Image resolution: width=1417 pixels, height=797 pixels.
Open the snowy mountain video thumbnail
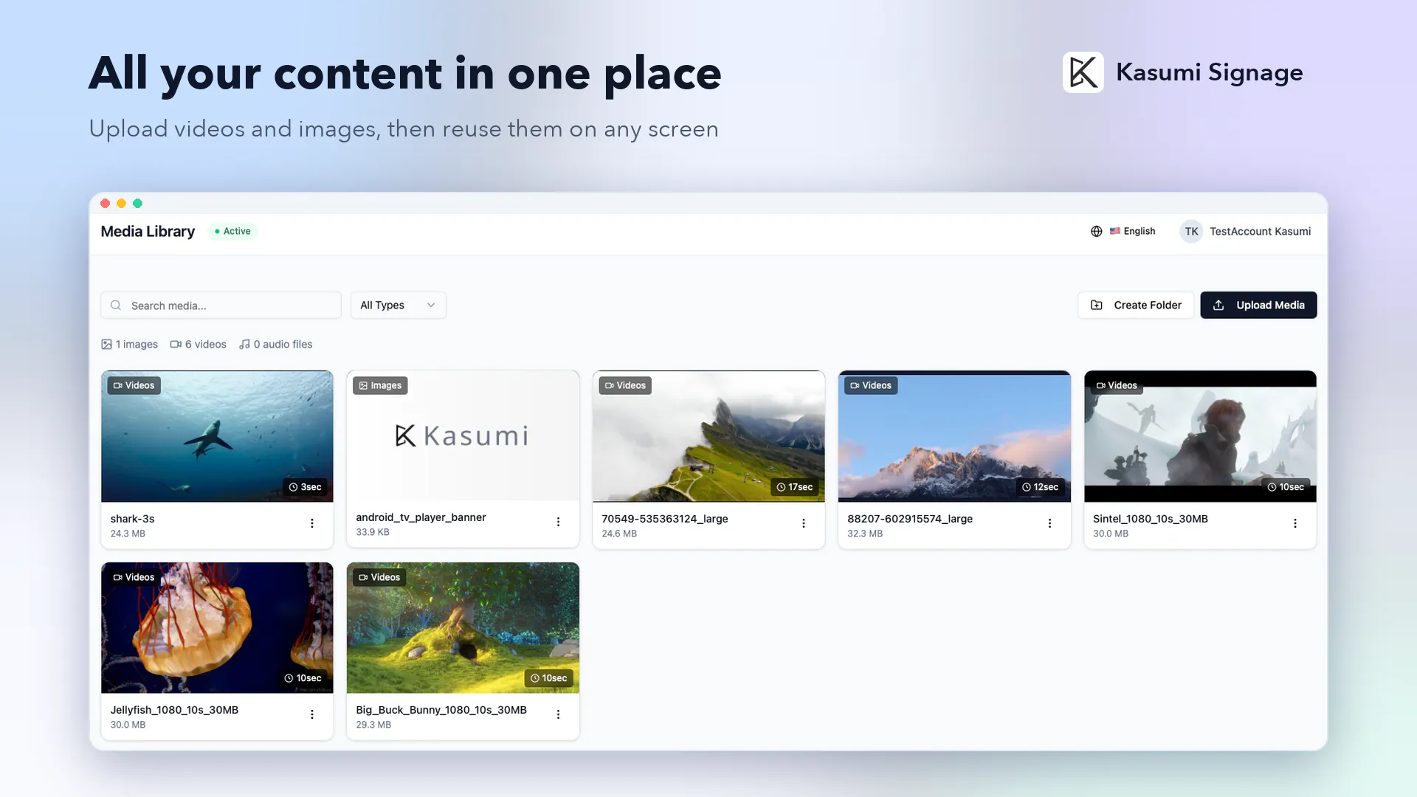pos(954,436)
